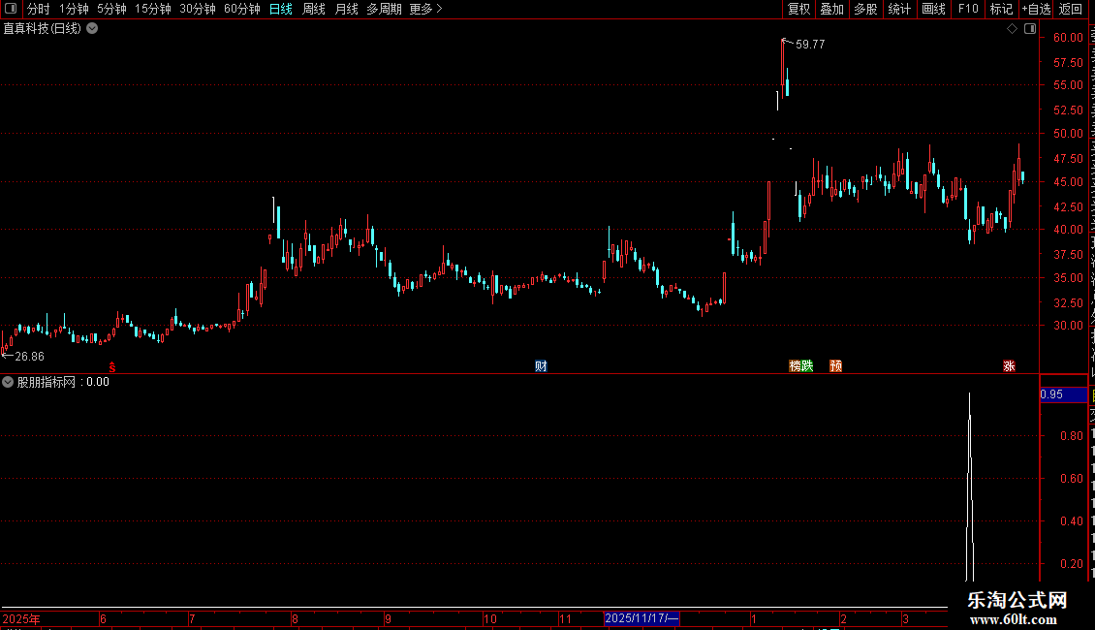The width and height of the screenshot is (1095, 630).
Task: Open the 财 financial report marker
Action: point(541,366)
